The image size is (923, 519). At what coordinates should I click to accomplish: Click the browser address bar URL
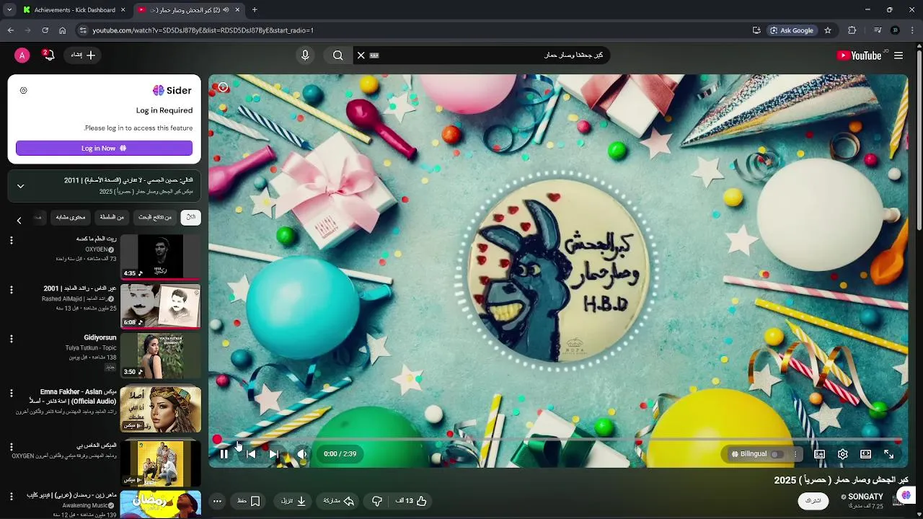pyautogui.click(x=203, y=30)
